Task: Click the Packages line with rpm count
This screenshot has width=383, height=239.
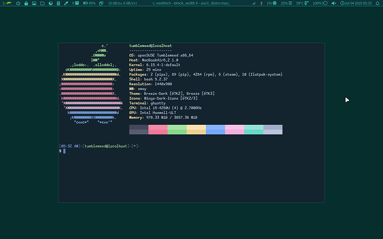Action: point(206,74)
